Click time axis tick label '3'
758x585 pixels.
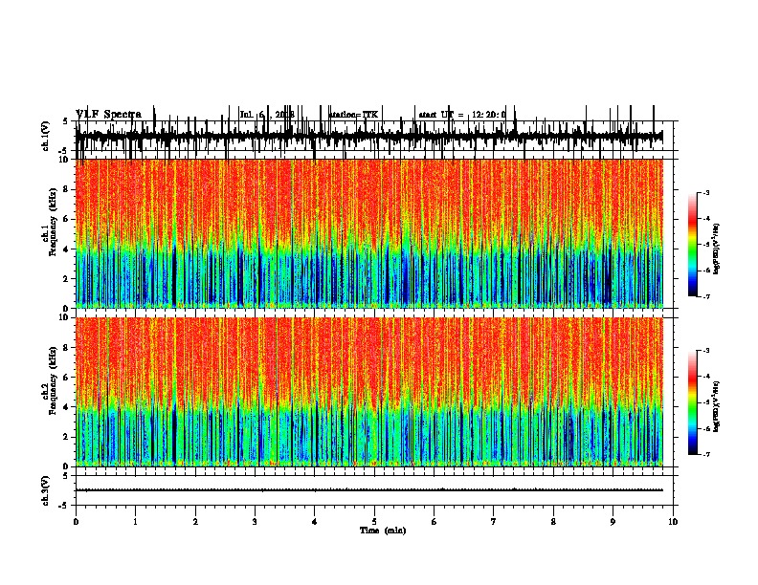tap(255, 522)
